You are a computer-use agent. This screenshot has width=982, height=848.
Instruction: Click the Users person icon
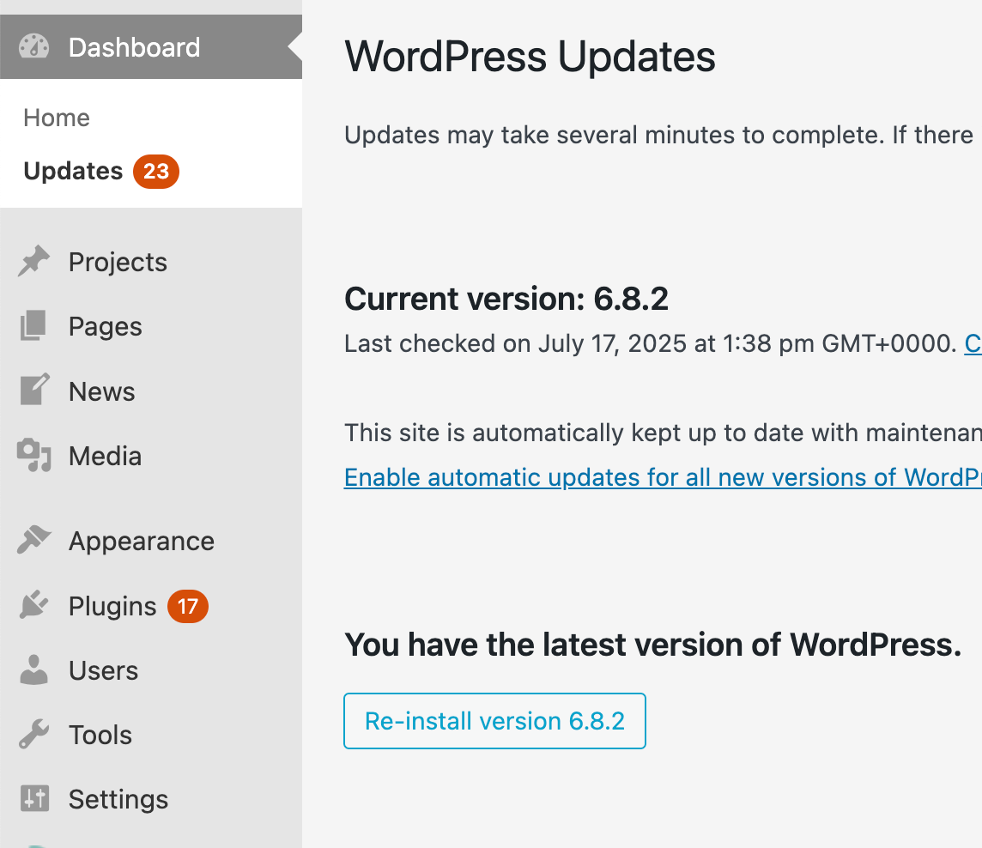pyautogui.click(x=34, y=670)
